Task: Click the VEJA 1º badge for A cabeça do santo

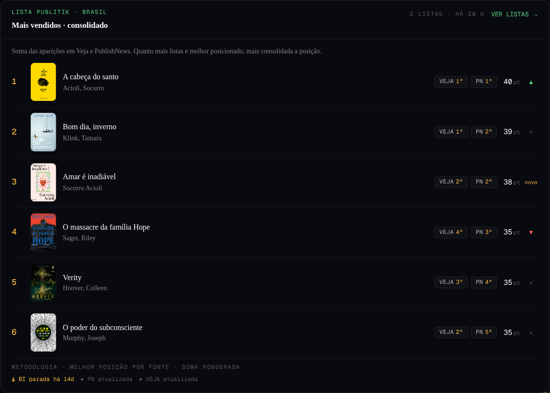Action: click(451, 82)
